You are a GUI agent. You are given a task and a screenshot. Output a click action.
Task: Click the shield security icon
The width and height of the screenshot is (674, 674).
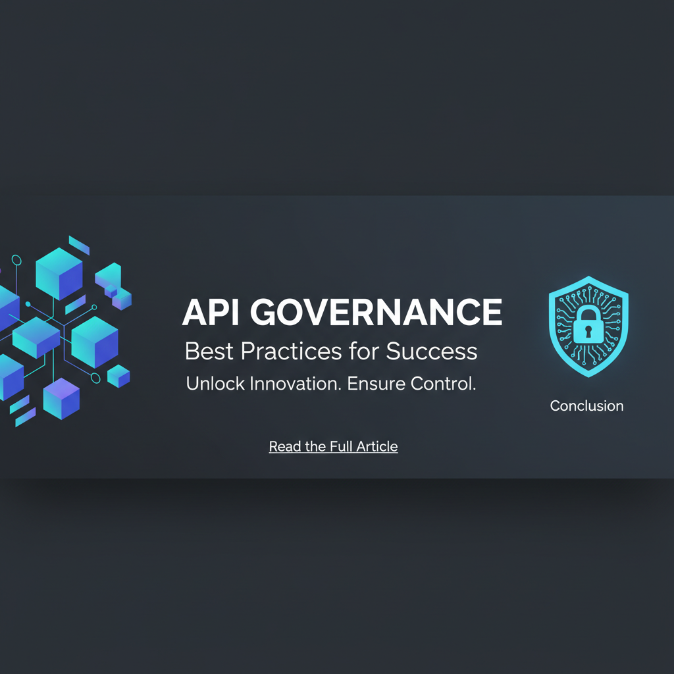click(588, 325)
